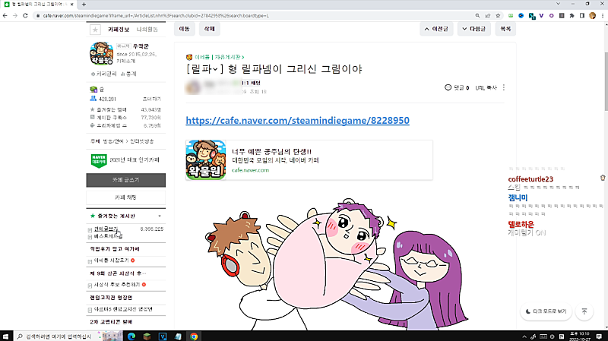Open the 아르바3 랜덤고지전 board
Viewport: 608px width, 341px height.
pyautogui.click(x=123, y=309)
